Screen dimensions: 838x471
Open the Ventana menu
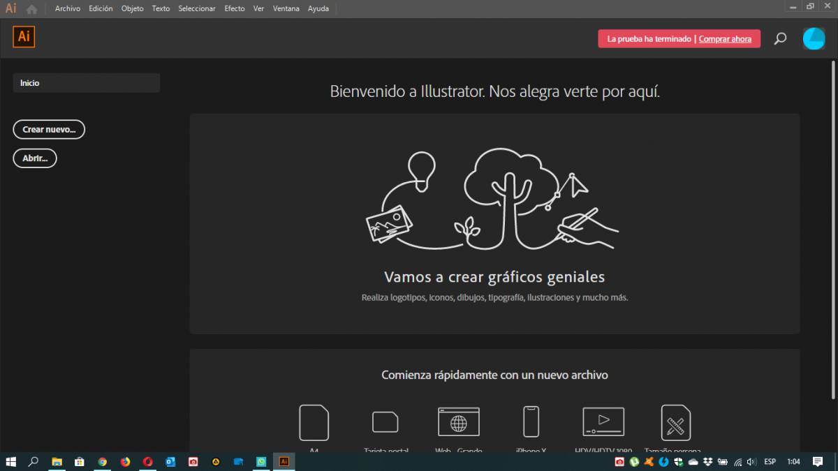click(287, 9)
